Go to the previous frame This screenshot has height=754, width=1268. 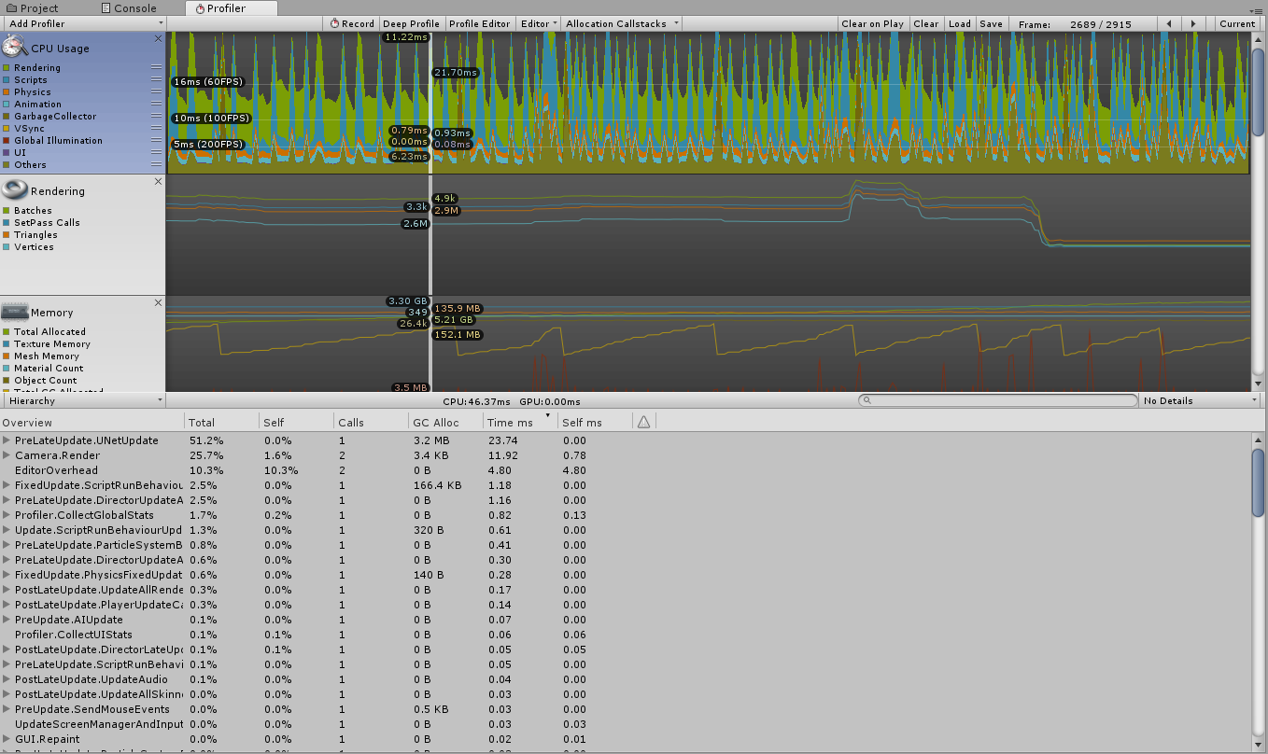tap(1169, 23)
